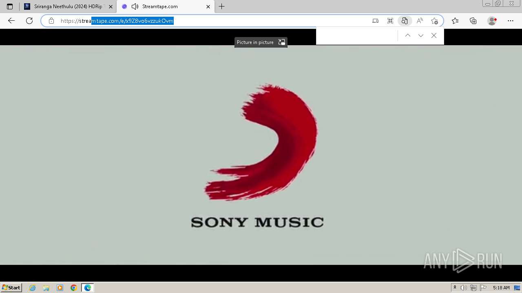Viewport: 522px width, 293px height.
Task: Go to next find result
Action: [x=421, y=36]
